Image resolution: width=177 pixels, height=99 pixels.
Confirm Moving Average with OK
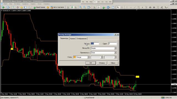(x=91, y=63)
